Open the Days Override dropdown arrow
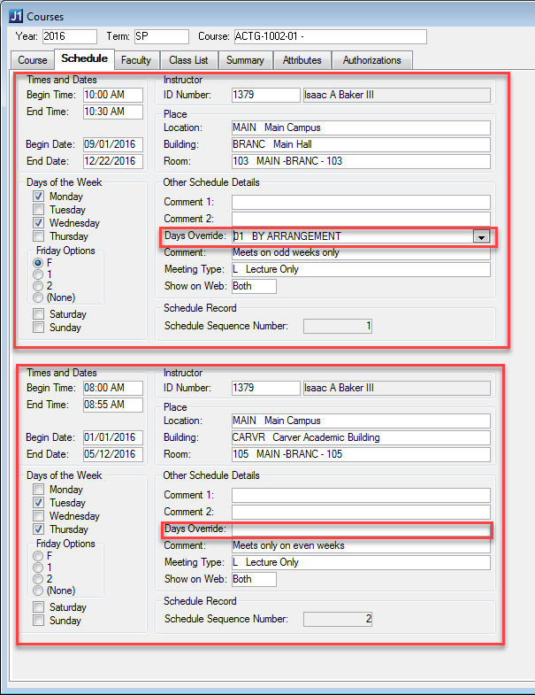This screenshot has width=535, height=695. pyautogui.click(x=481, y=236)
